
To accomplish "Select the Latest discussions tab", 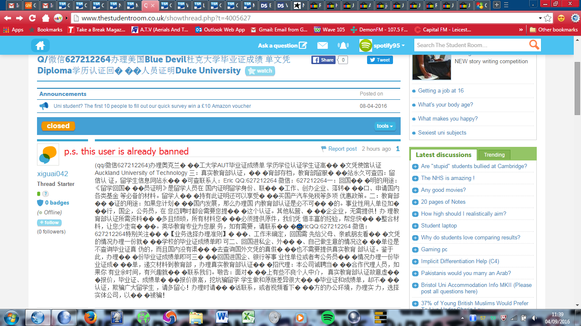I will [444, 155].
